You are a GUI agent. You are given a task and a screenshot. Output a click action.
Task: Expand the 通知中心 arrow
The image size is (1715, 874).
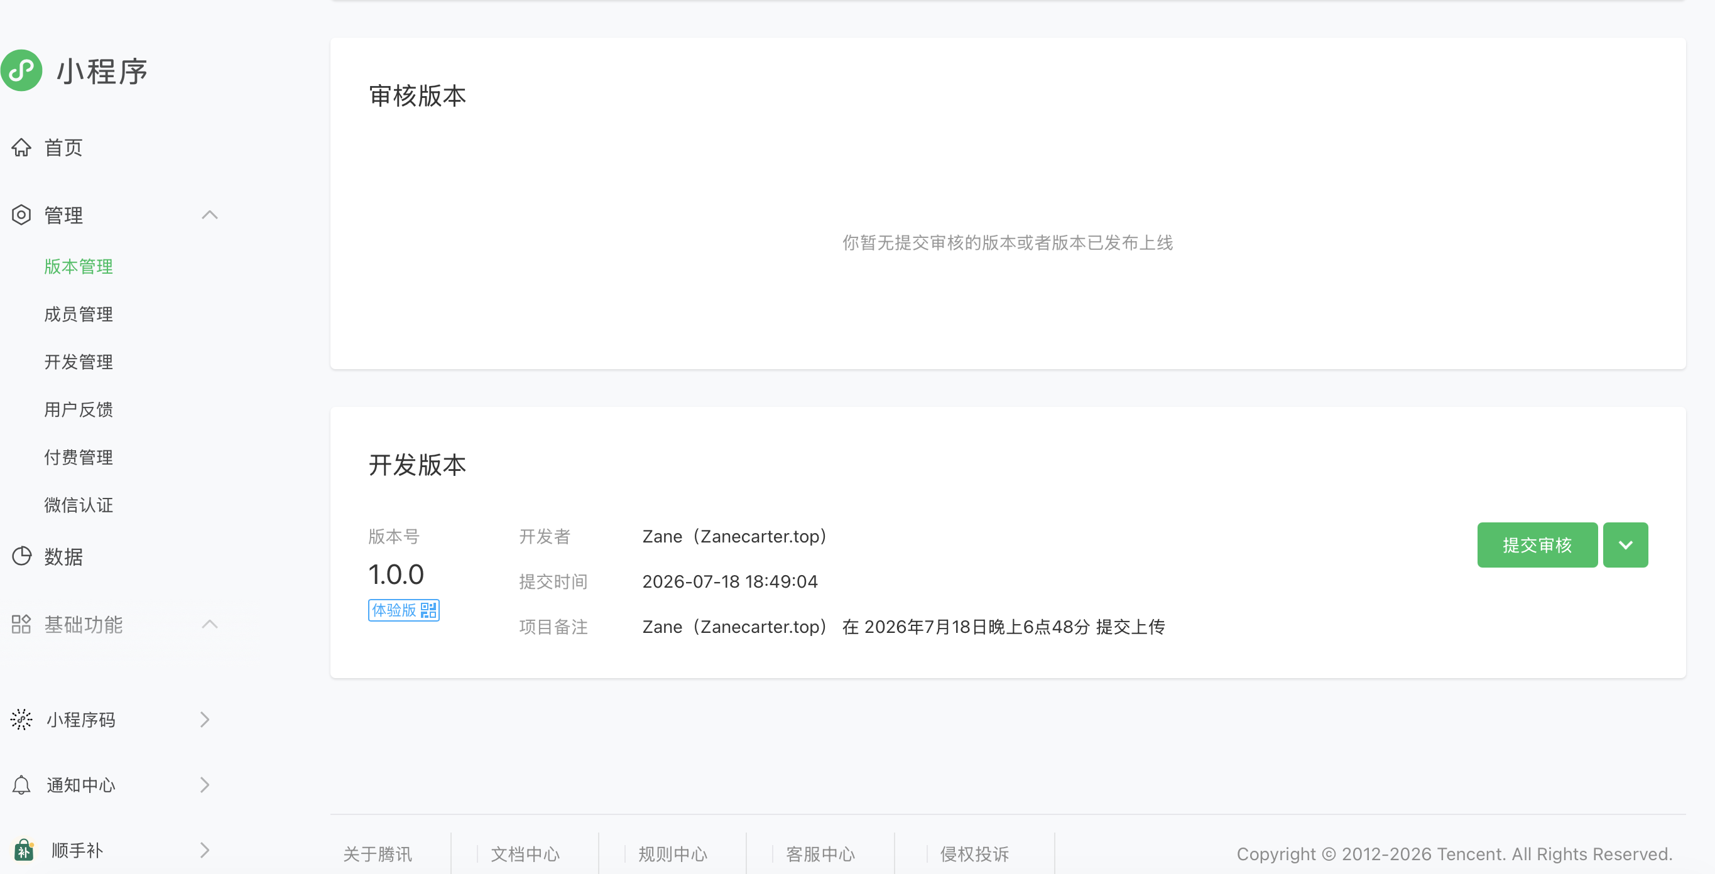click(205, 785)
